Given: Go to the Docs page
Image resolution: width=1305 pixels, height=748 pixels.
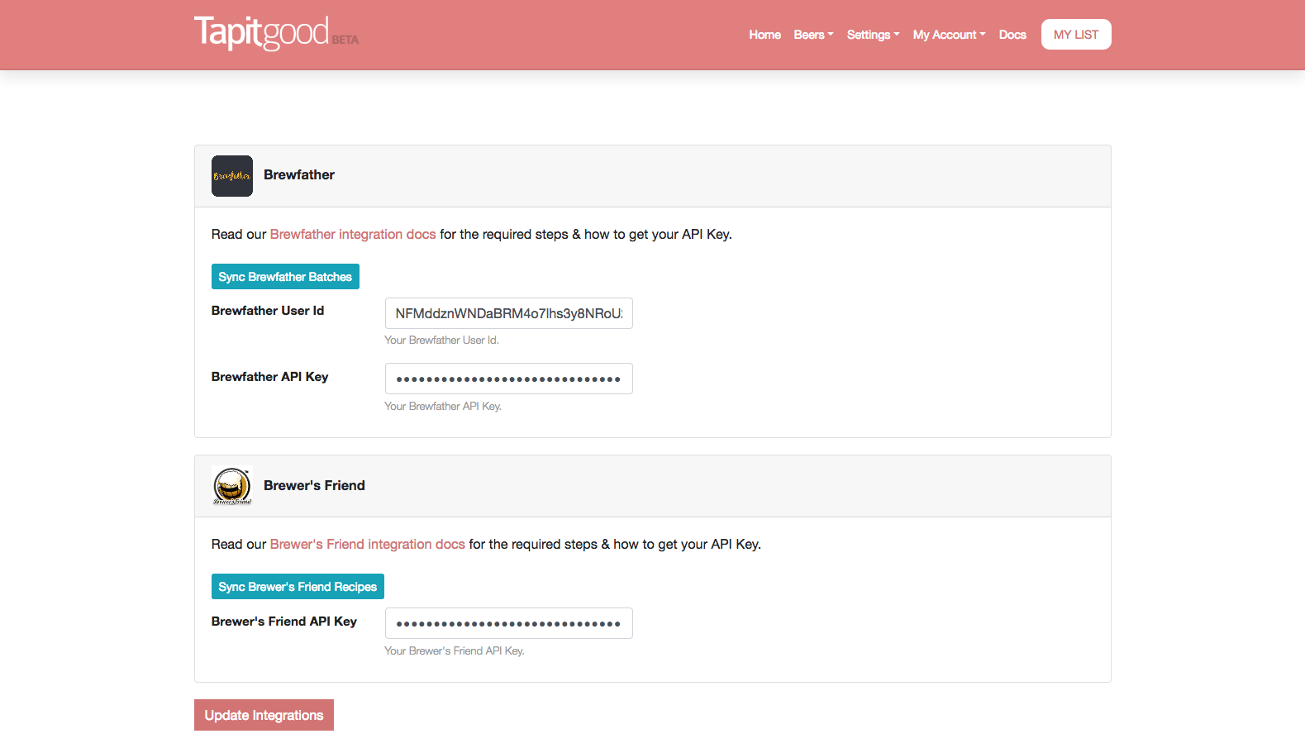Looking at the screenshot, I should 1012,35.
